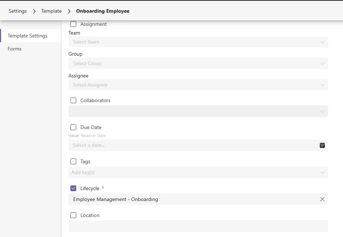Image resolution: width=343 pixels, height=237 pixels.
Task: Click the Employee Management - Onboarding lifecycle field
Action: click(198, 199)
